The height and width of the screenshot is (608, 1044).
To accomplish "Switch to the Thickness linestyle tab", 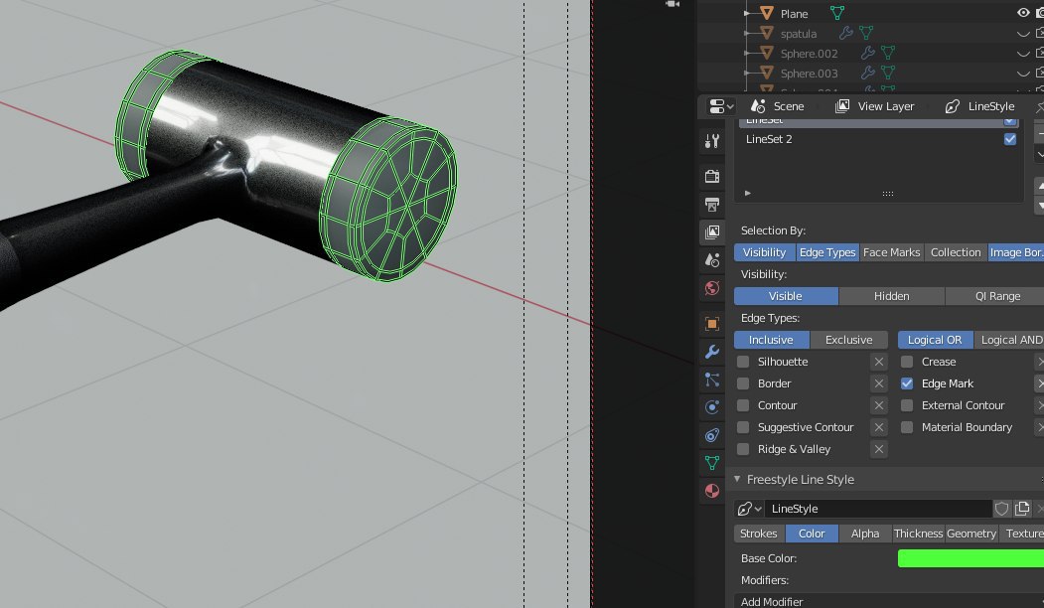I will (918, 533).
